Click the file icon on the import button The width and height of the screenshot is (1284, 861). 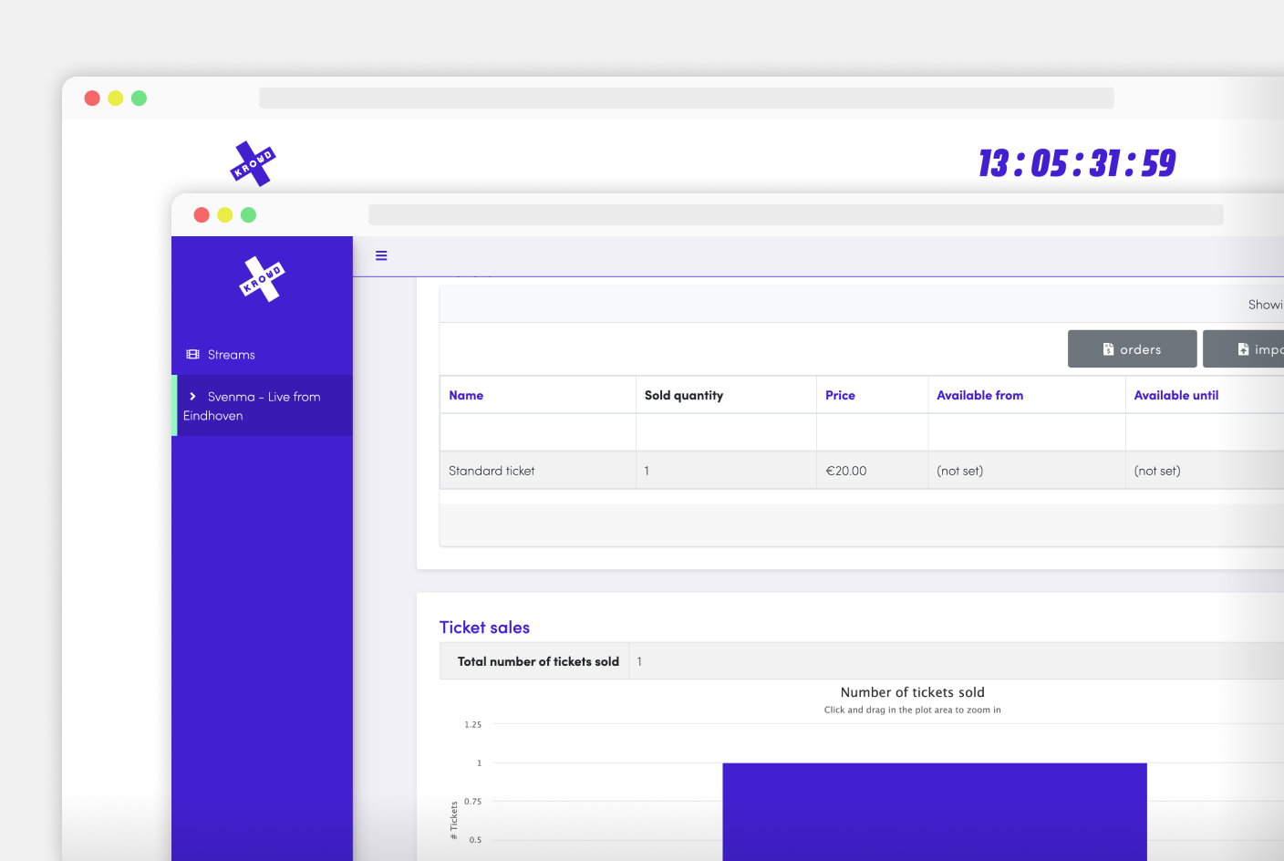[x=1243, y=349]
